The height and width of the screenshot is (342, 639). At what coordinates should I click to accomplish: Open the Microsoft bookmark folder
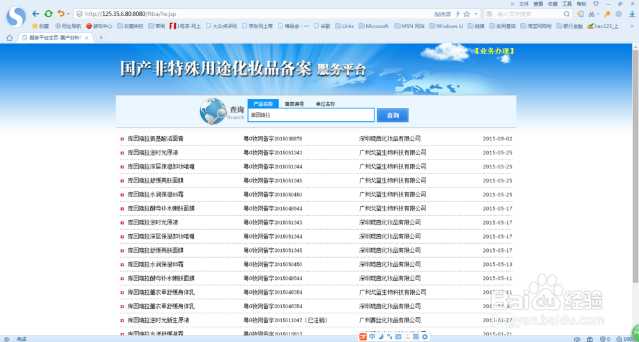pos(374,26)
